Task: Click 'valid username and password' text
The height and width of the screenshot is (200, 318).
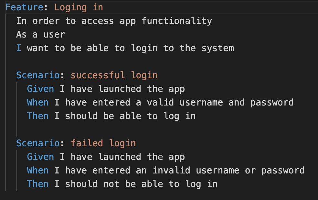Action: coord(220,103)
